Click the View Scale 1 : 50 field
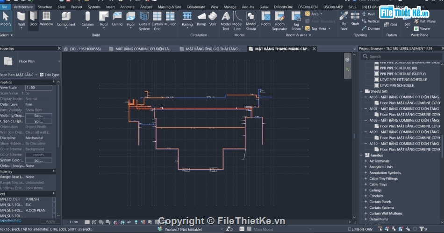 point(38,88)
